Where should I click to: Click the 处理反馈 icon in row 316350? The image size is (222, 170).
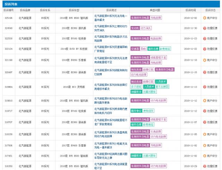(x=204, y=166)
